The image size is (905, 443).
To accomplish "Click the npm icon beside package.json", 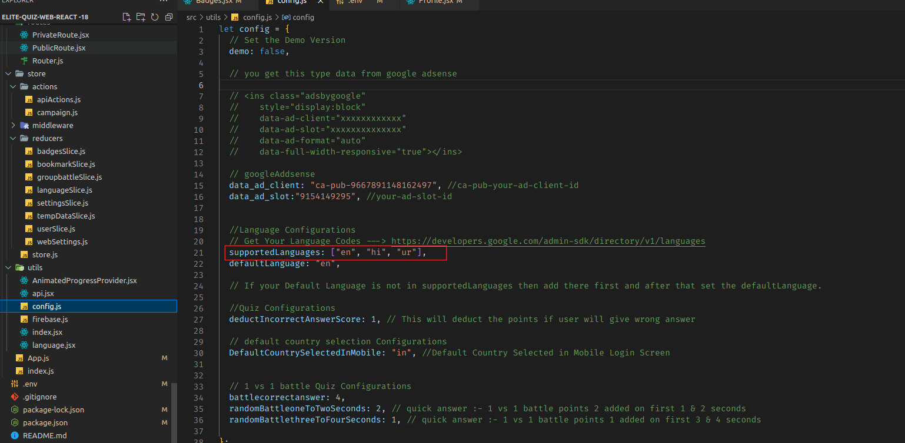I will [15, 422].
